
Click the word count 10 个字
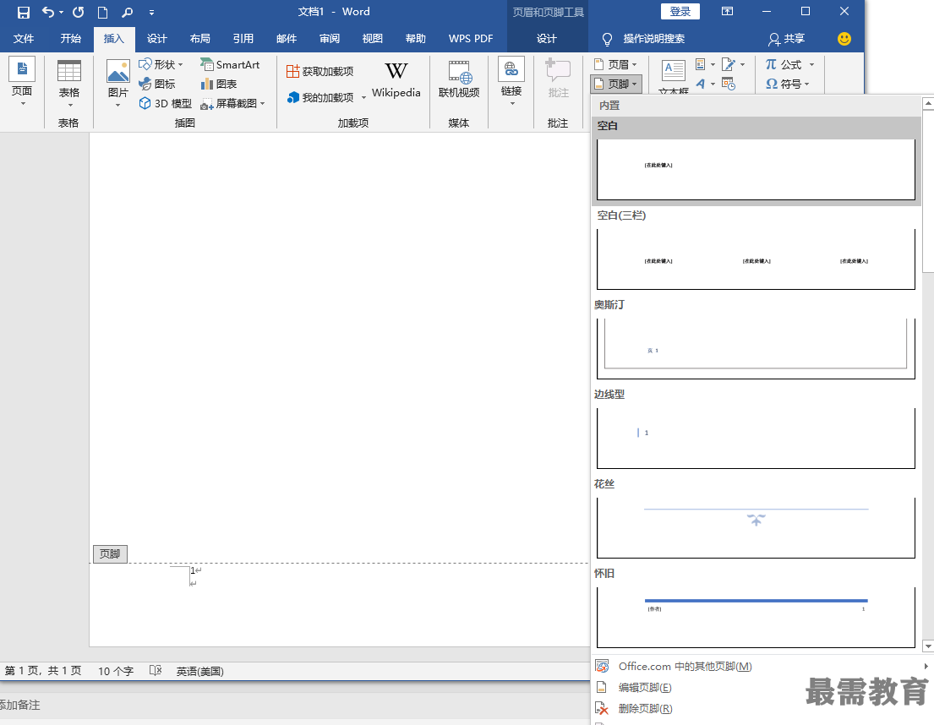coord(116,671)
